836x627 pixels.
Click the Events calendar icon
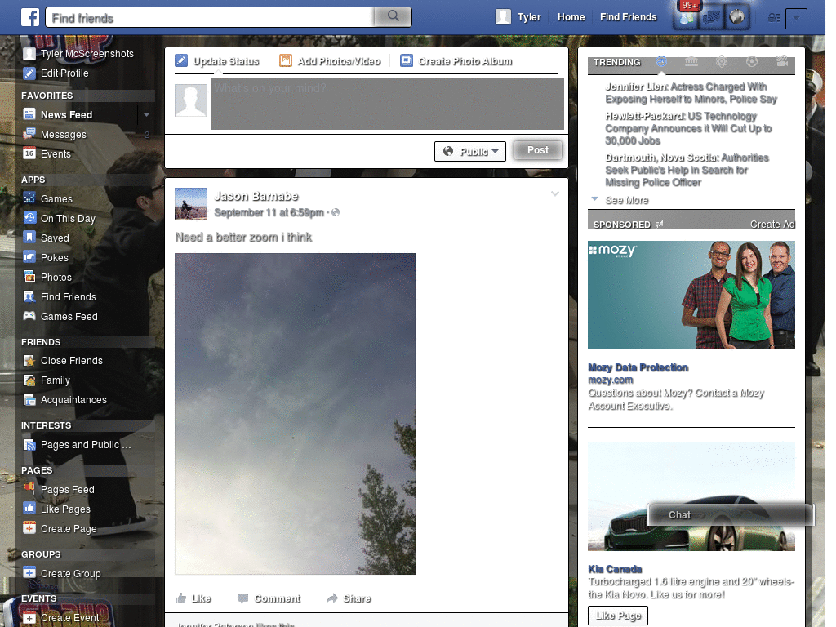coord(29,153)
